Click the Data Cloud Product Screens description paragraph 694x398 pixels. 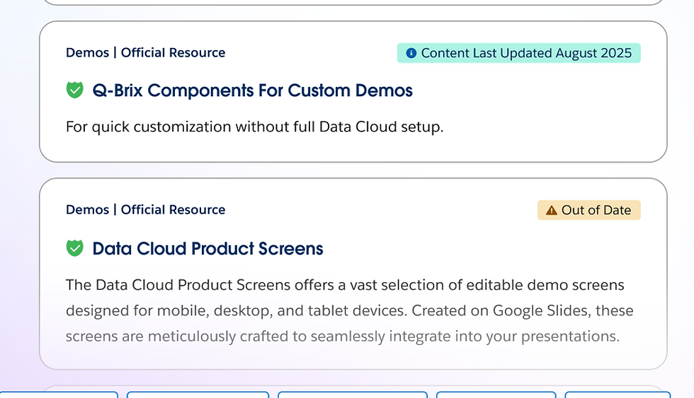[350, 310]
